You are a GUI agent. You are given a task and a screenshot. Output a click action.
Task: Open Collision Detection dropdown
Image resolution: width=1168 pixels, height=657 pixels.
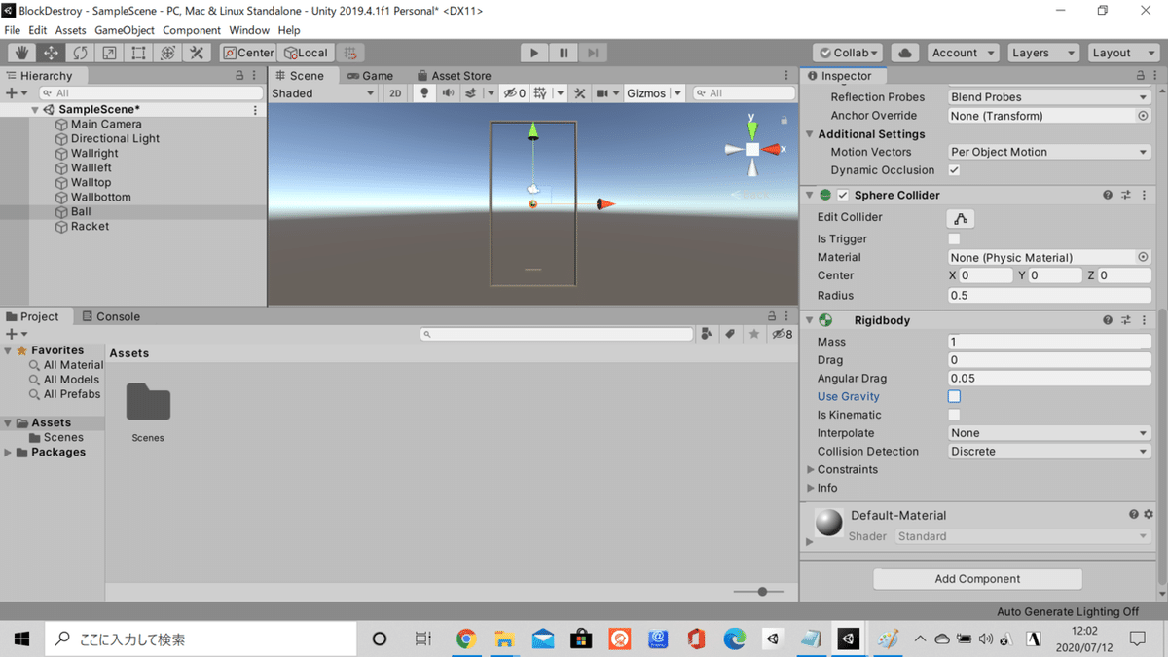(x=1049, y=452)
